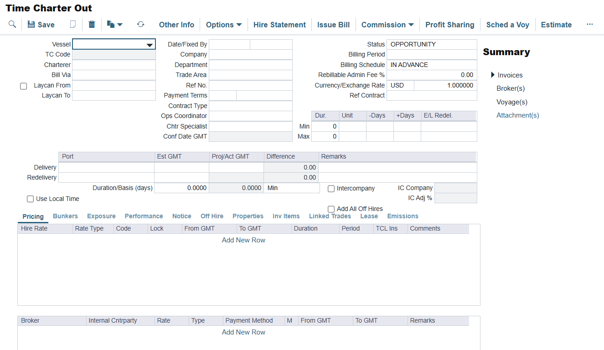Open the more options ellipsis icon
Viewport: 604px width, 350px height.
pos(589,25)
